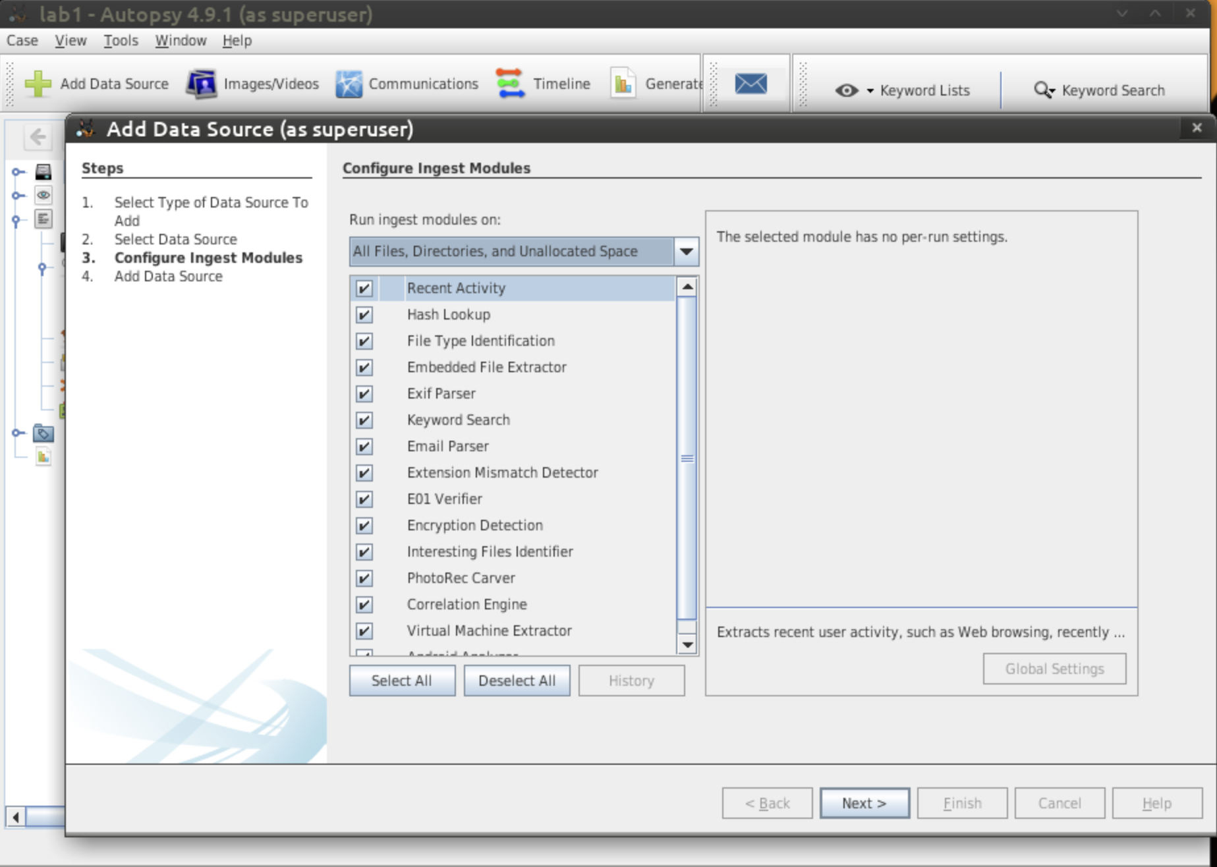Open the Communications visualization icon
The width and height of the screenshot is (1217, 867).
pos(349,84)
